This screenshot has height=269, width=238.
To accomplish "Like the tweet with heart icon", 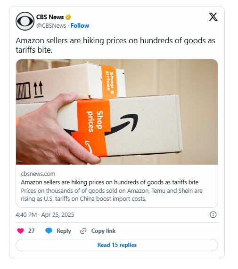I will (20, 231).
